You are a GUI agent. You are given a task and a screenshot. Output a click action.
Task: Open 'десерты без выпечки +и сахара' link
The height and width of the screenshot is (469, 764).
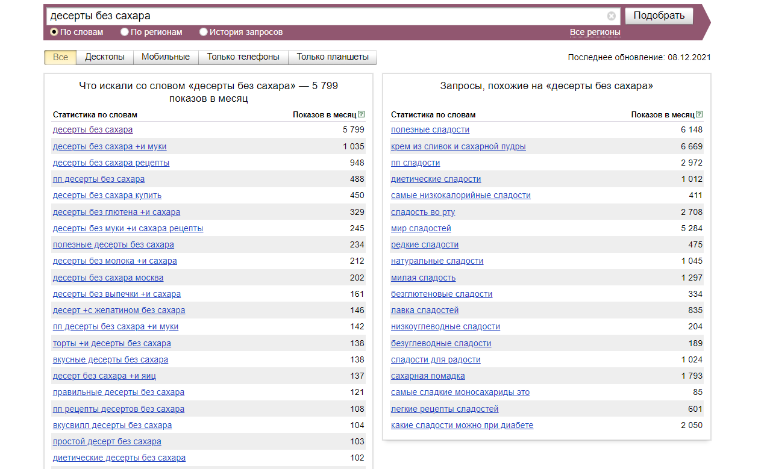[117, 294]
